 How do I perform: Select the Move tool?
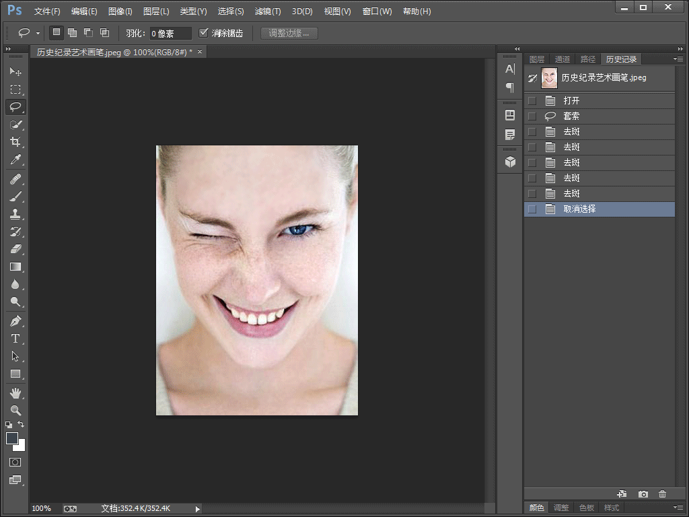coord(15,71)
